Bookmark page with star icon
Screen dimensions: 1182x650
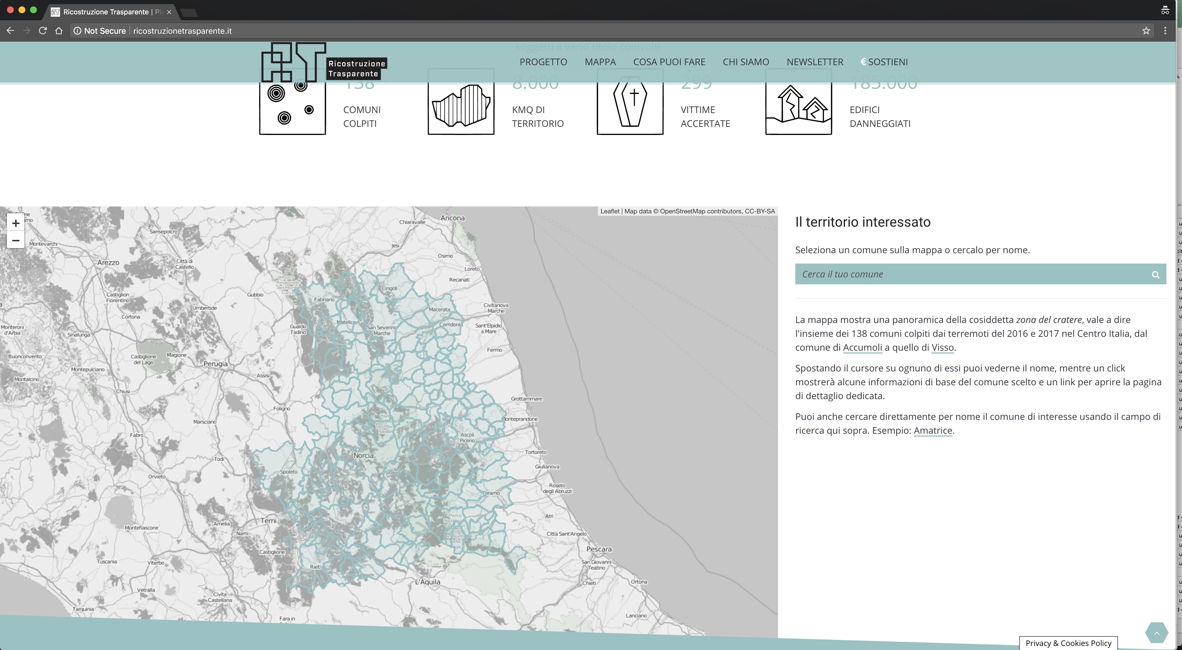(x=1146, y=31)
